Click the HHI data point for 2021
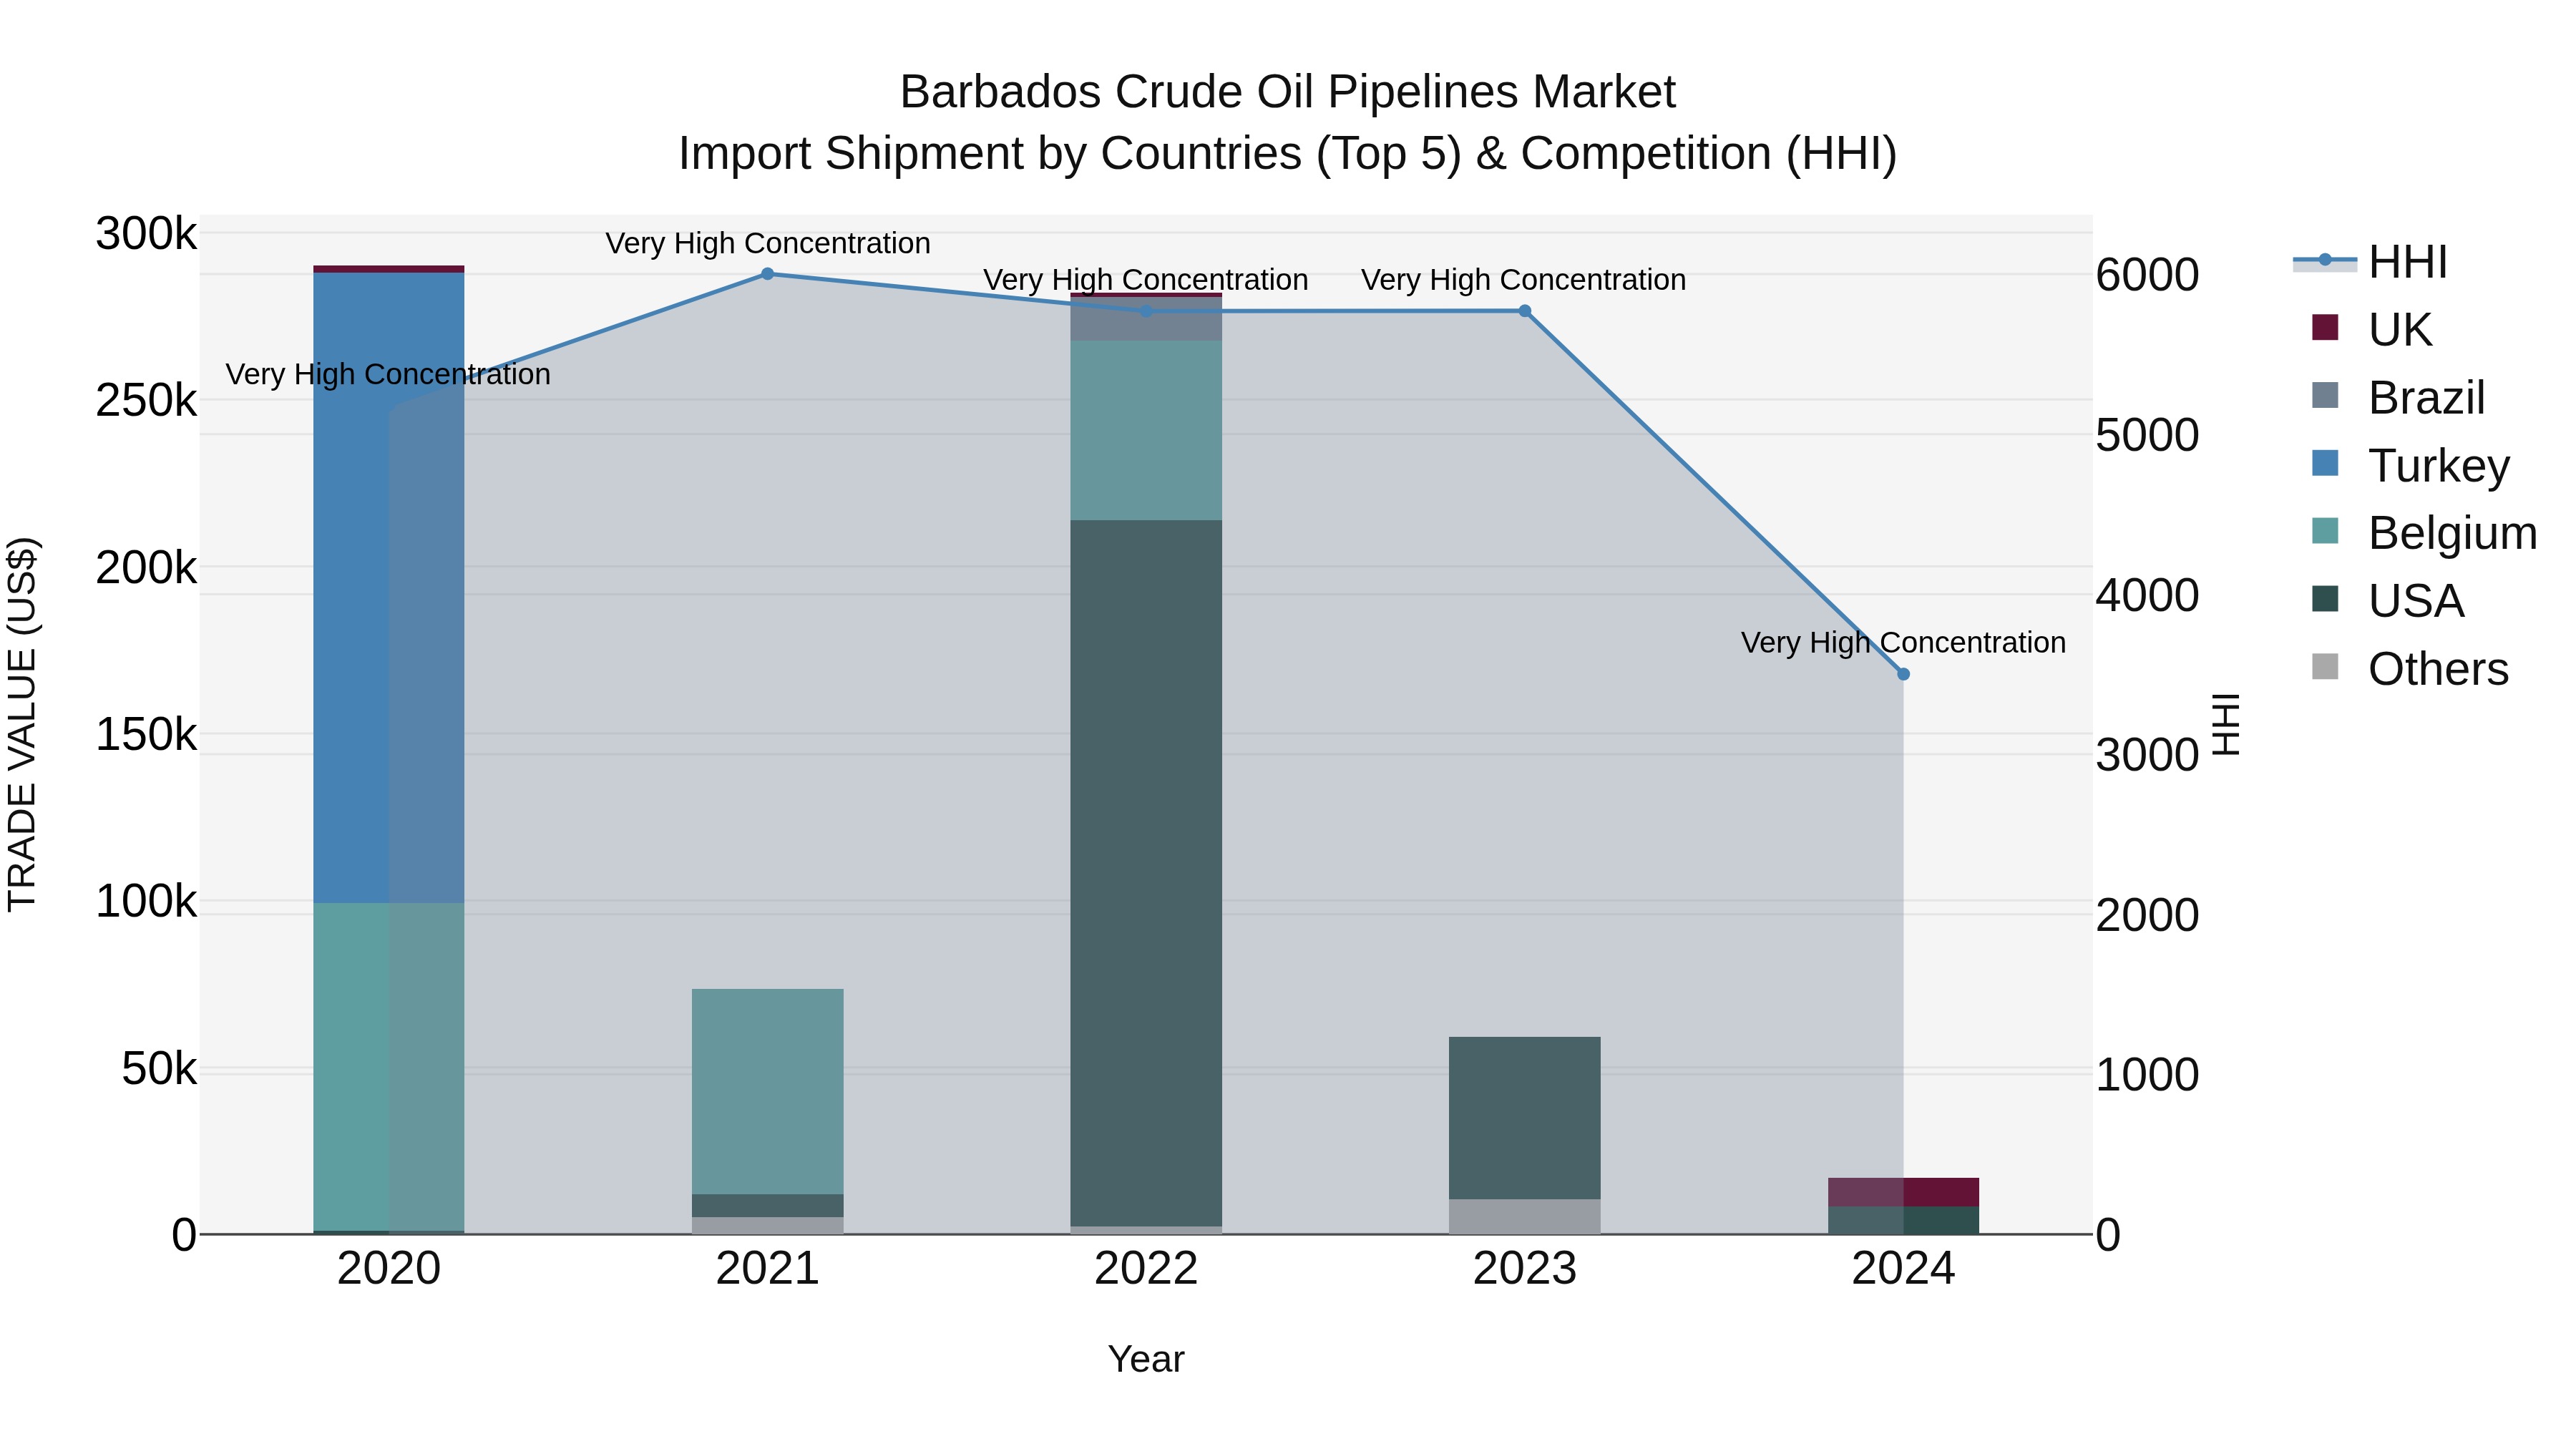The image size is (2576, 1449). [768, 274]
